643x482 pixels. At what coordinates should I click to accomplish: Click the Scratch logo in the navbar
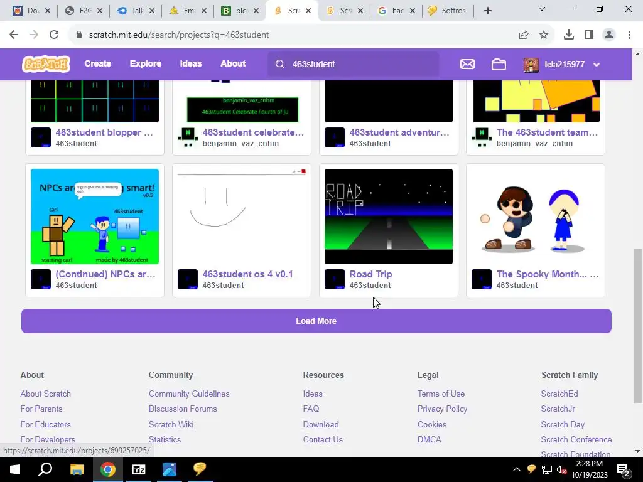(x=46, y=64)
